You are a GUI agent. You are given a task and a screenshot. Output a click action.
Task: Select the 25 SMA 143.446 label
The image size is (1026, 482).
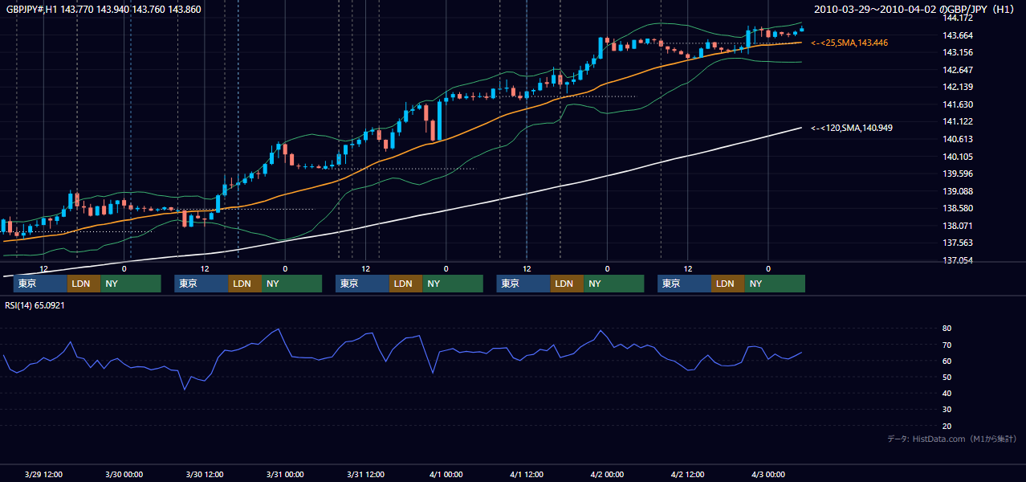(x=849, y=43)
